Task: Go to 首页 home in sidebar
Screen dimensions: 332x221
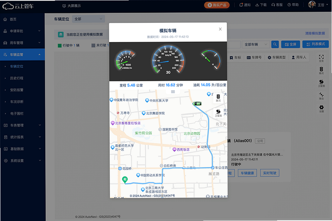Action: [13, 19]
